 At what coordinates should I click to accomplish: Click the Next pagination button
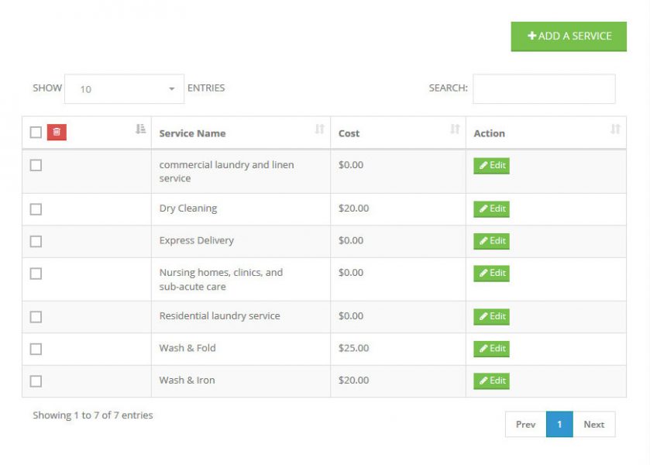pos(593,425)
